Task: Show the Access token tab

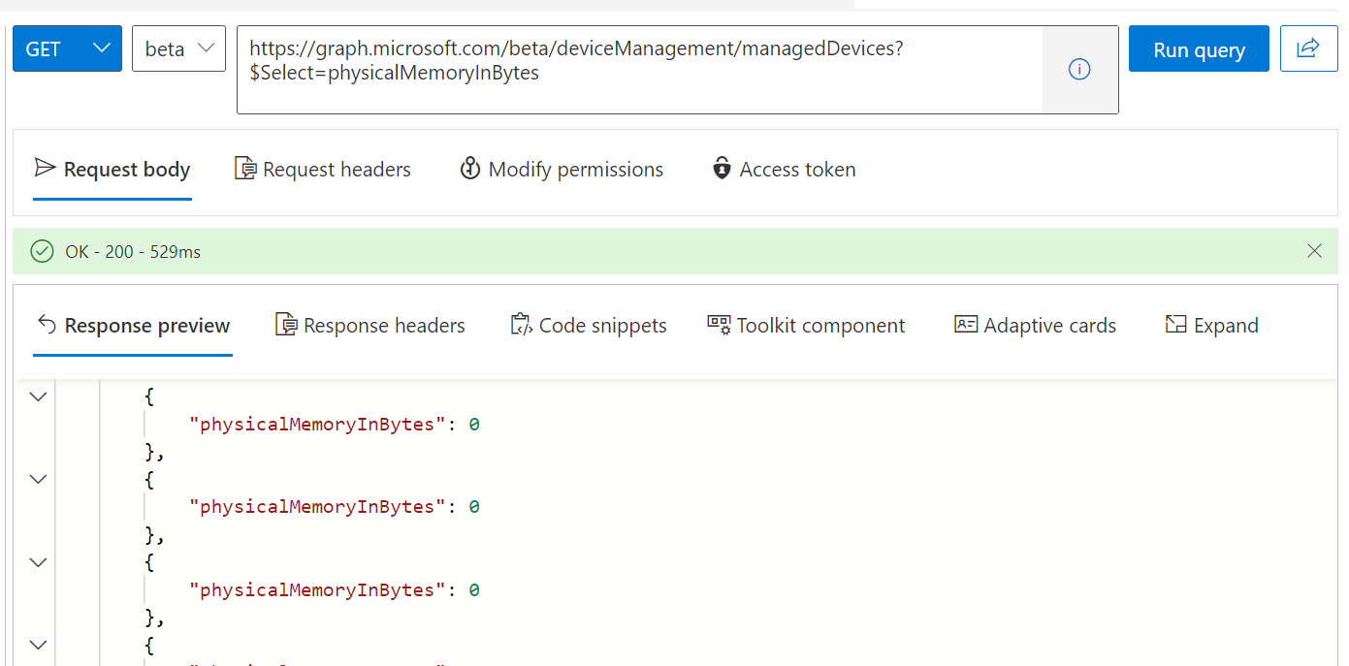Action: [784, 170]
